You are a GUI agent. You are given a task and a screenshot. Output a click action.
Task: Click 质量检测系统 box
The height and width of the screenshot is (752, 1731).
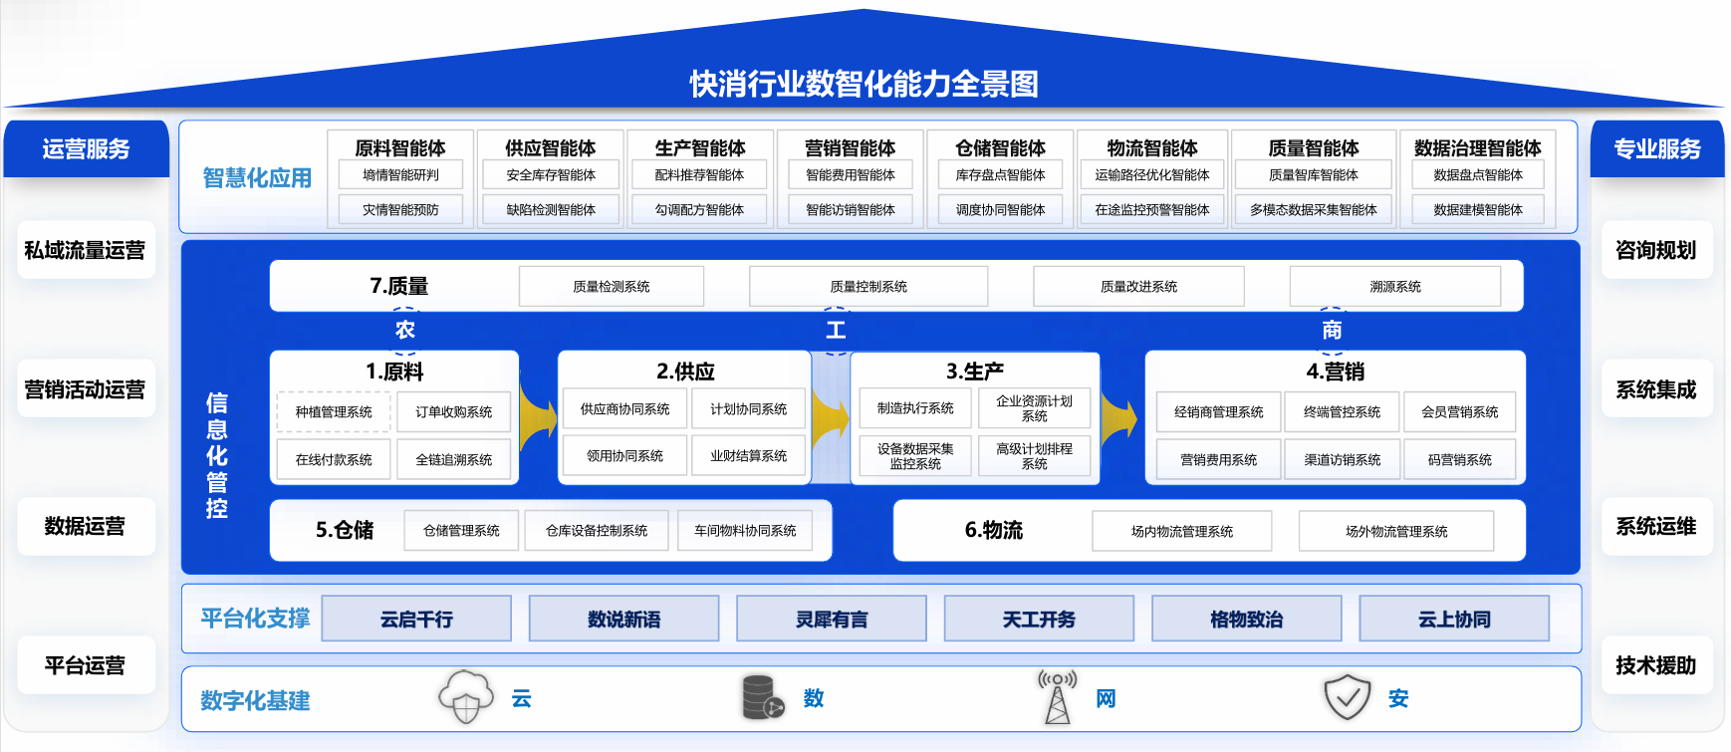click(x=612, y=286)
